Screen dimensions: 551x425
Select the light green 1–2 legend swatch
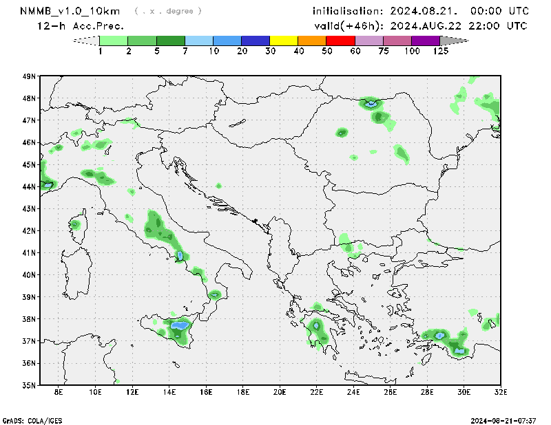114,41
